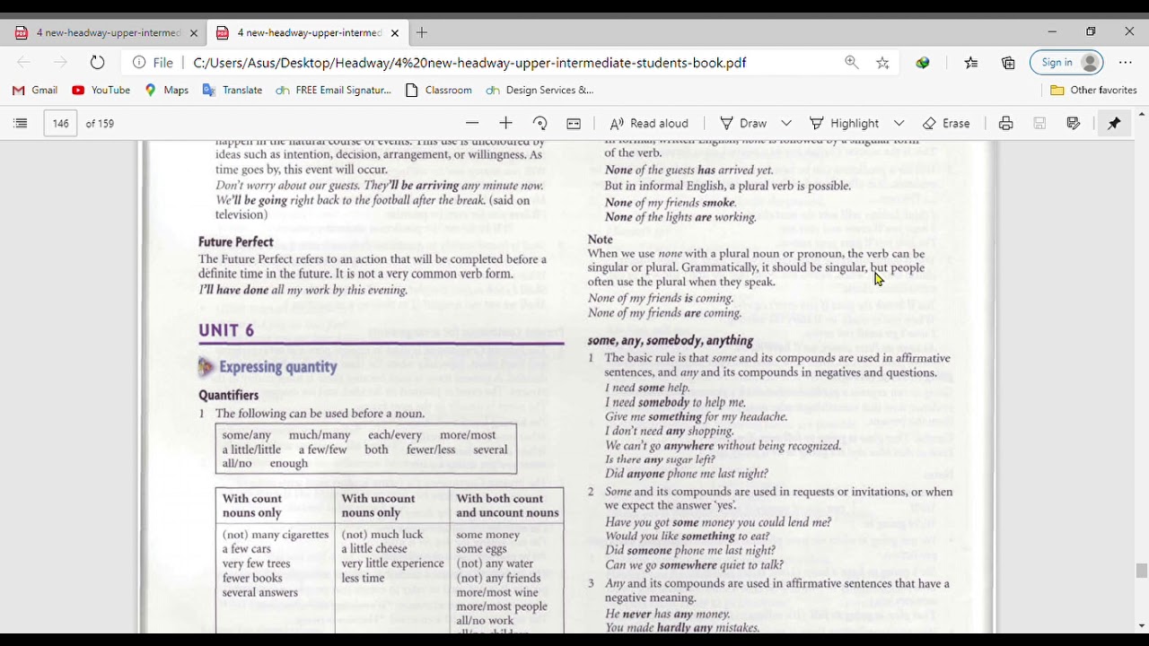Click the scrollbar down arrow
Image resolution: width=1149 pixels, height=646 pixels.
pos(1142,626)
